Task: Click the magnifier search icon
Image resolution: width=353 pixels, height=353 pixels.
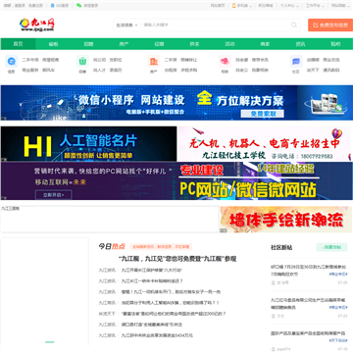Action: (x=294, y=25)
